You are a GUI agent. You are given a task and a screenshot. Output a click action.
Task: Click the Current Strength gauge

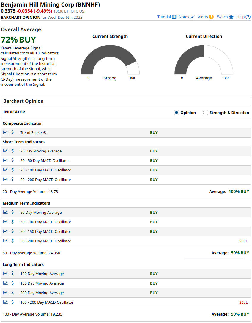click(110, 61)
